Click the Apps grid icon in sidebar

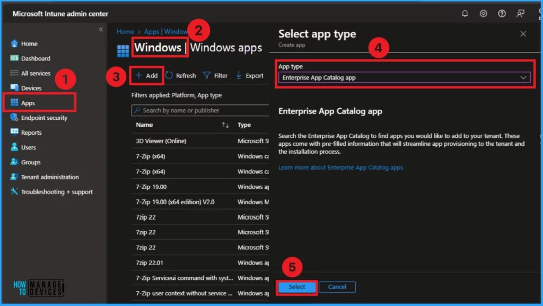click(x=14, y=102)
